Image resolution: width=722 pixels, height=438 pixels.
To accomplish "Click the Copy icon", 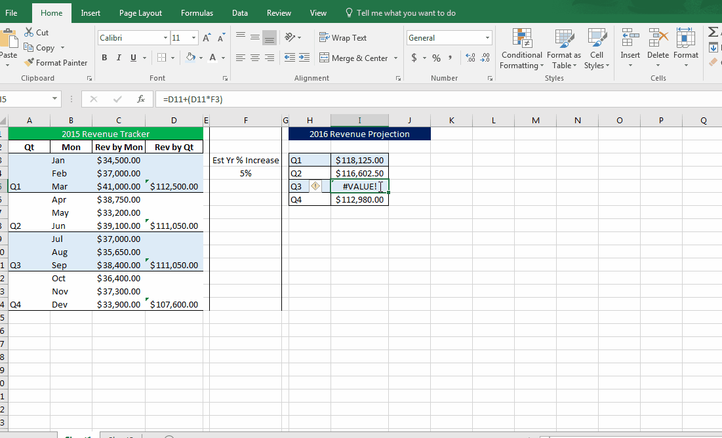I will tap(29, 47).
